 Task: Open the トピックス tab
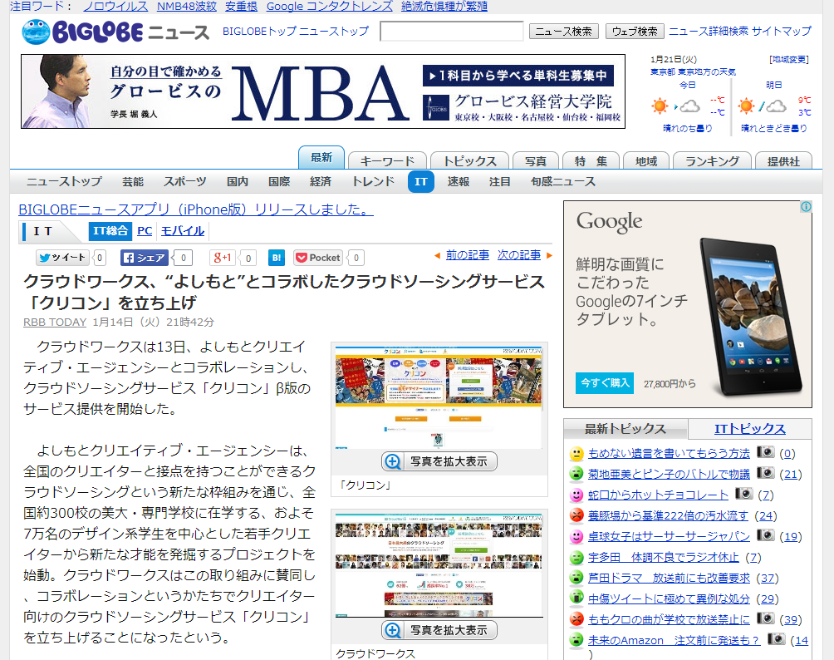pos(469,160)
